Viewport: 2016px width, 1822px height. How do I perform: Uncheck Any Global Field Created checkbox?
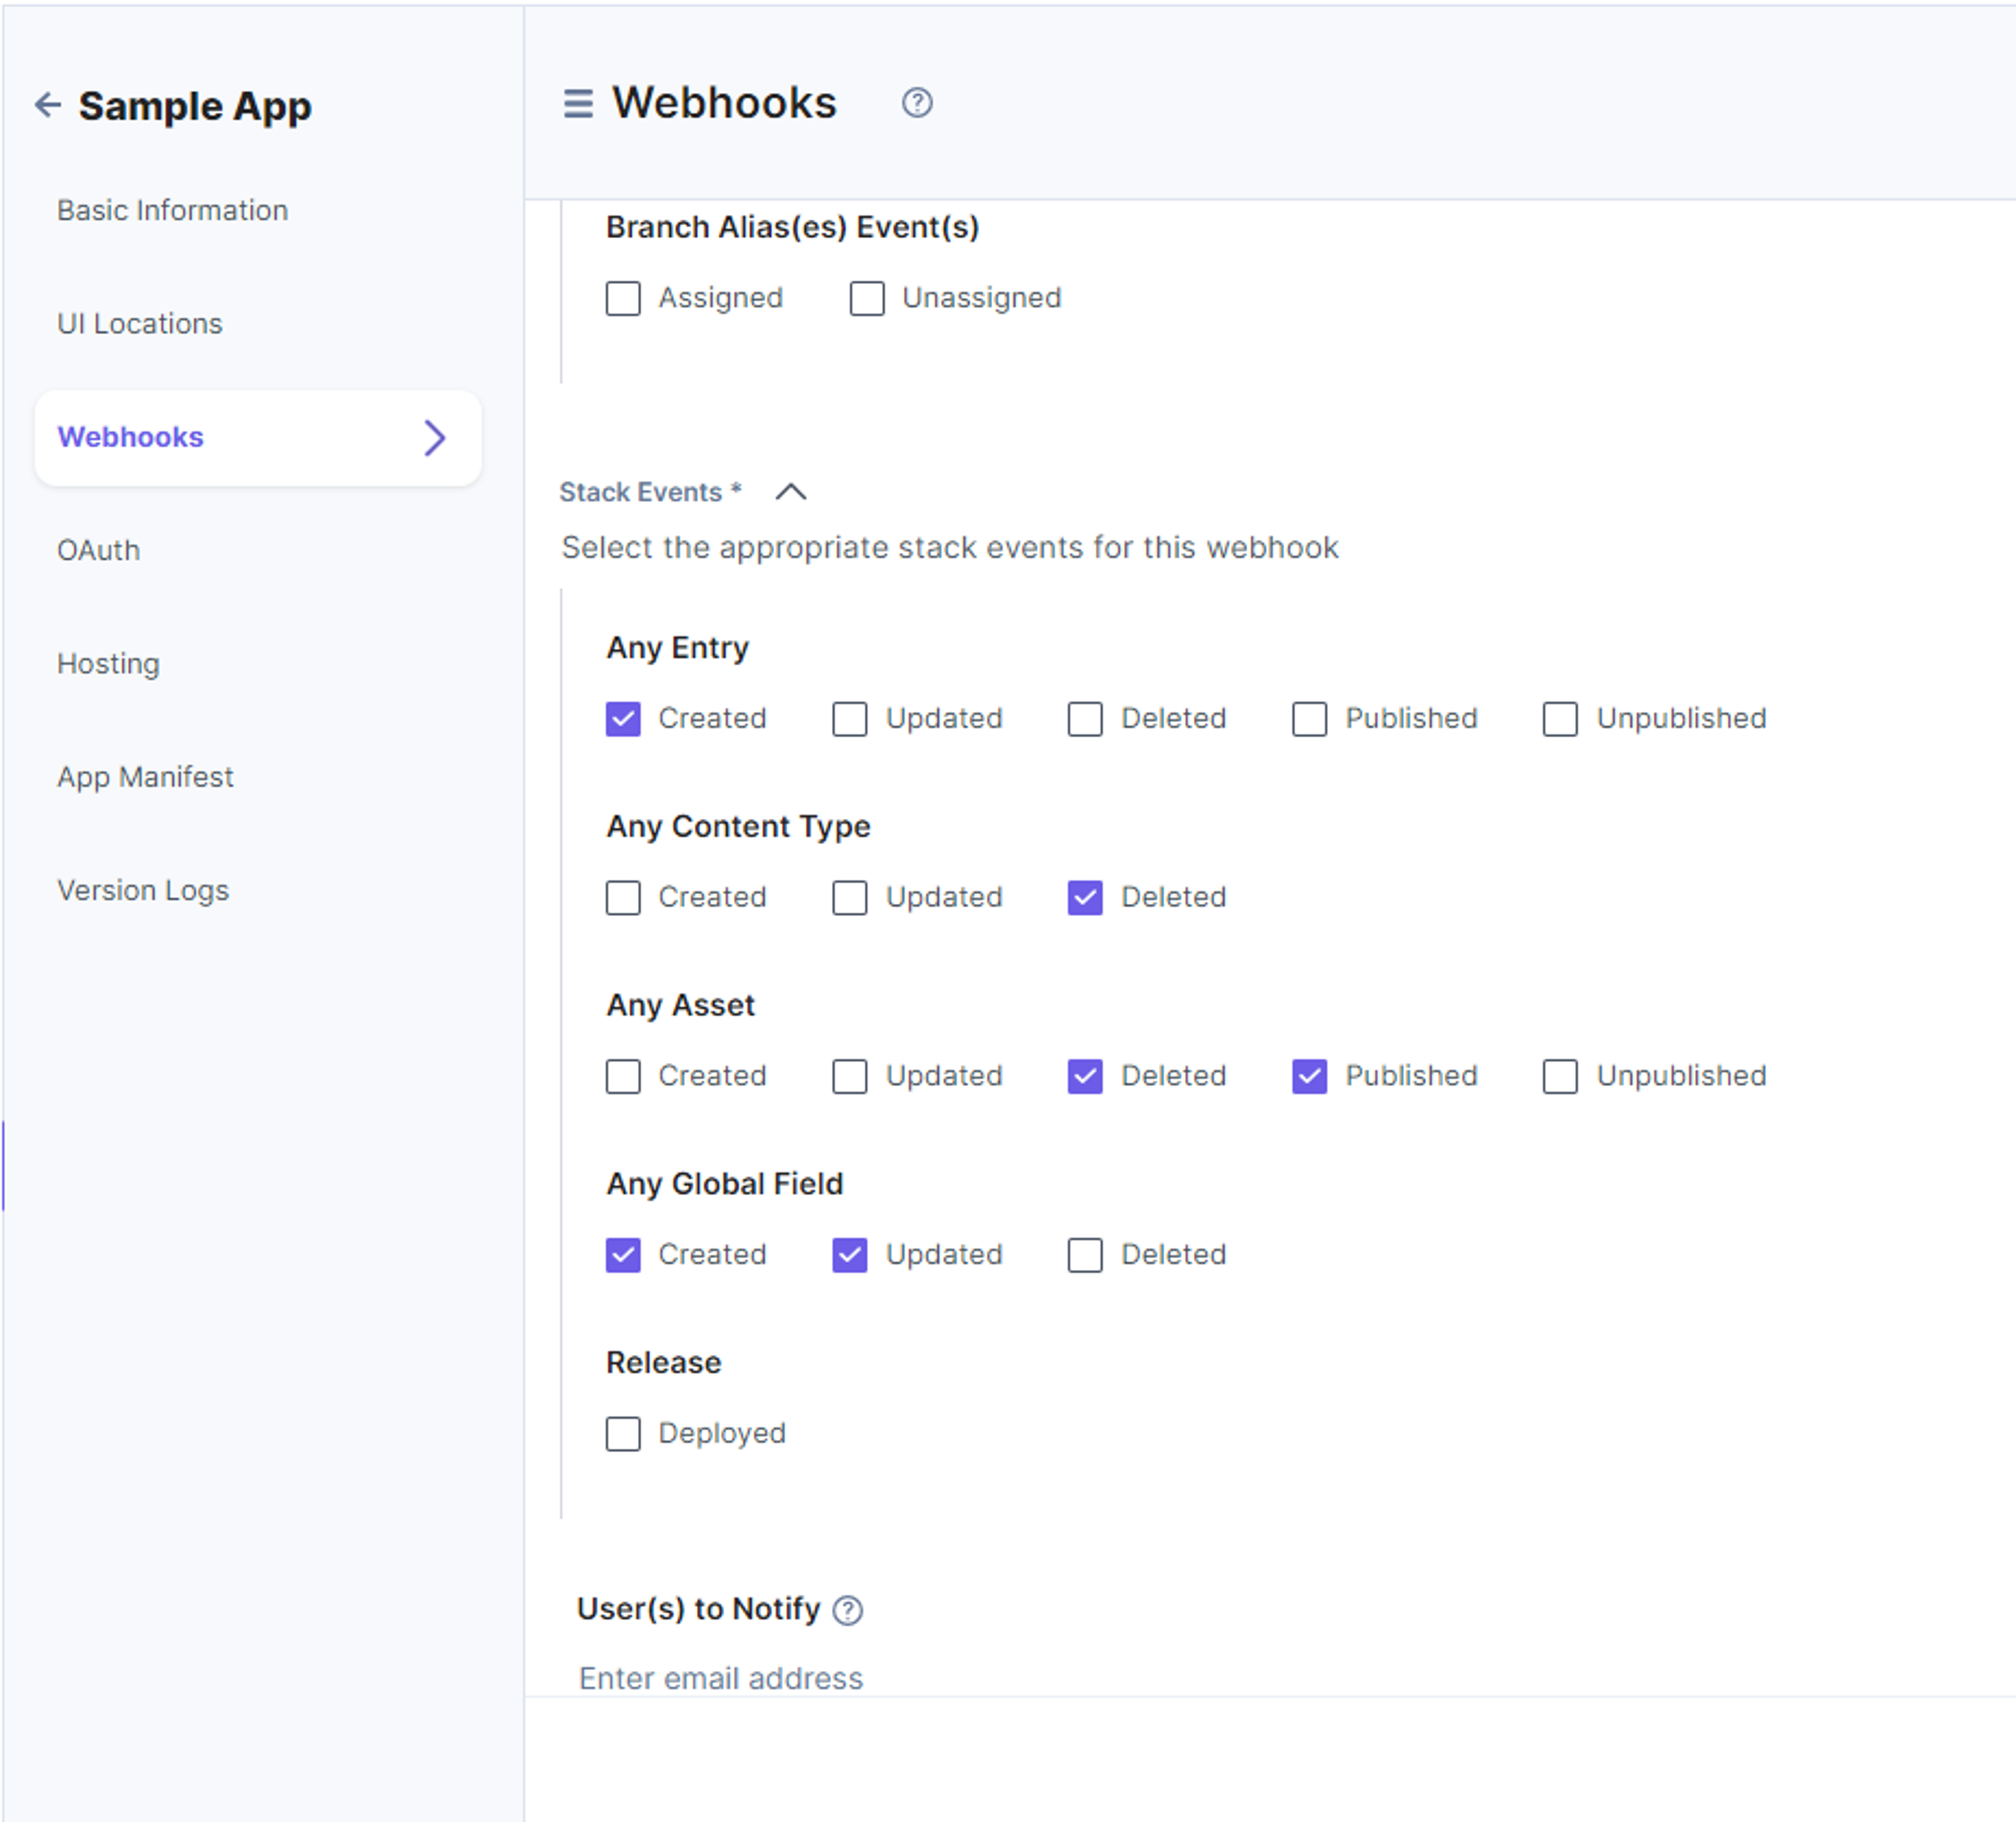[x=623, y=1255]
